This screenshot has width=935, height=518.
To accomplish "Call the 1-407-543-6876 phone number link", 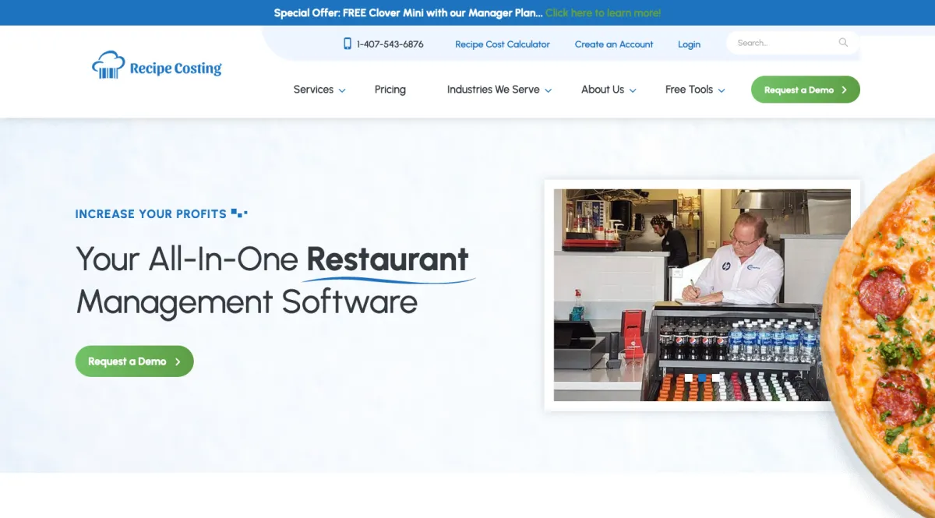I will click(390, 44).
